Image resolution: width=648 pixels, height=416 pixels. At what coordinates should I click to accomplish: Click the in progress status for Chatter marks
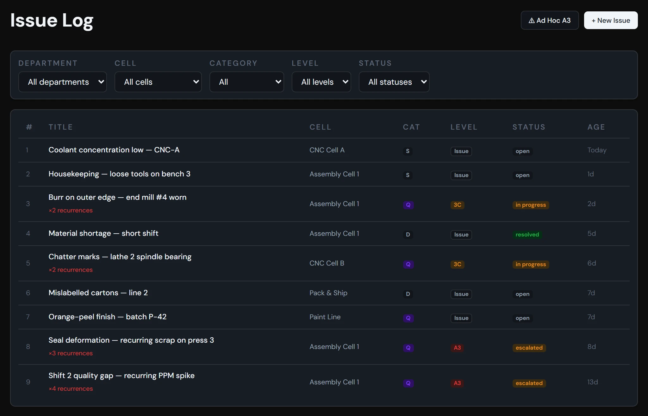(x=531, y=264)
